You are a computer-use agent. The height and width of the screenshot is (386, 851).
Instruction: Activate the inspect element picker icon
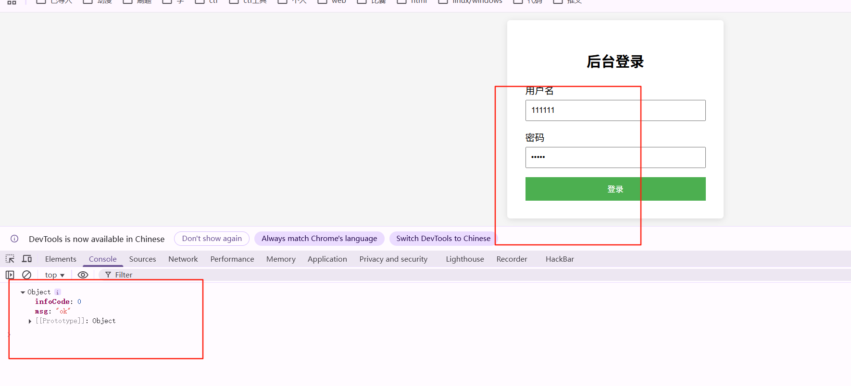[10, 259]
